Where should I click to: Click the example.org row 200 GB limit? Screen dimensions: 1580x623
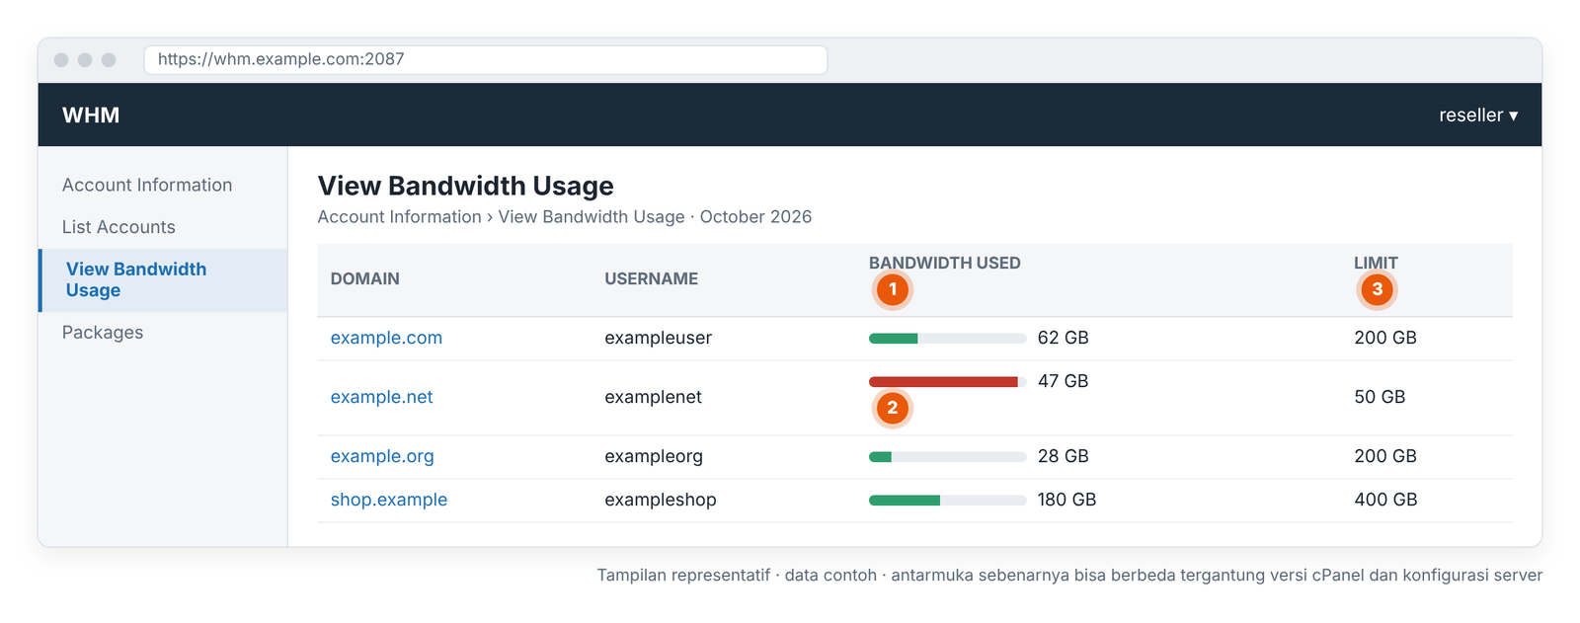(x=1385, y=456)
